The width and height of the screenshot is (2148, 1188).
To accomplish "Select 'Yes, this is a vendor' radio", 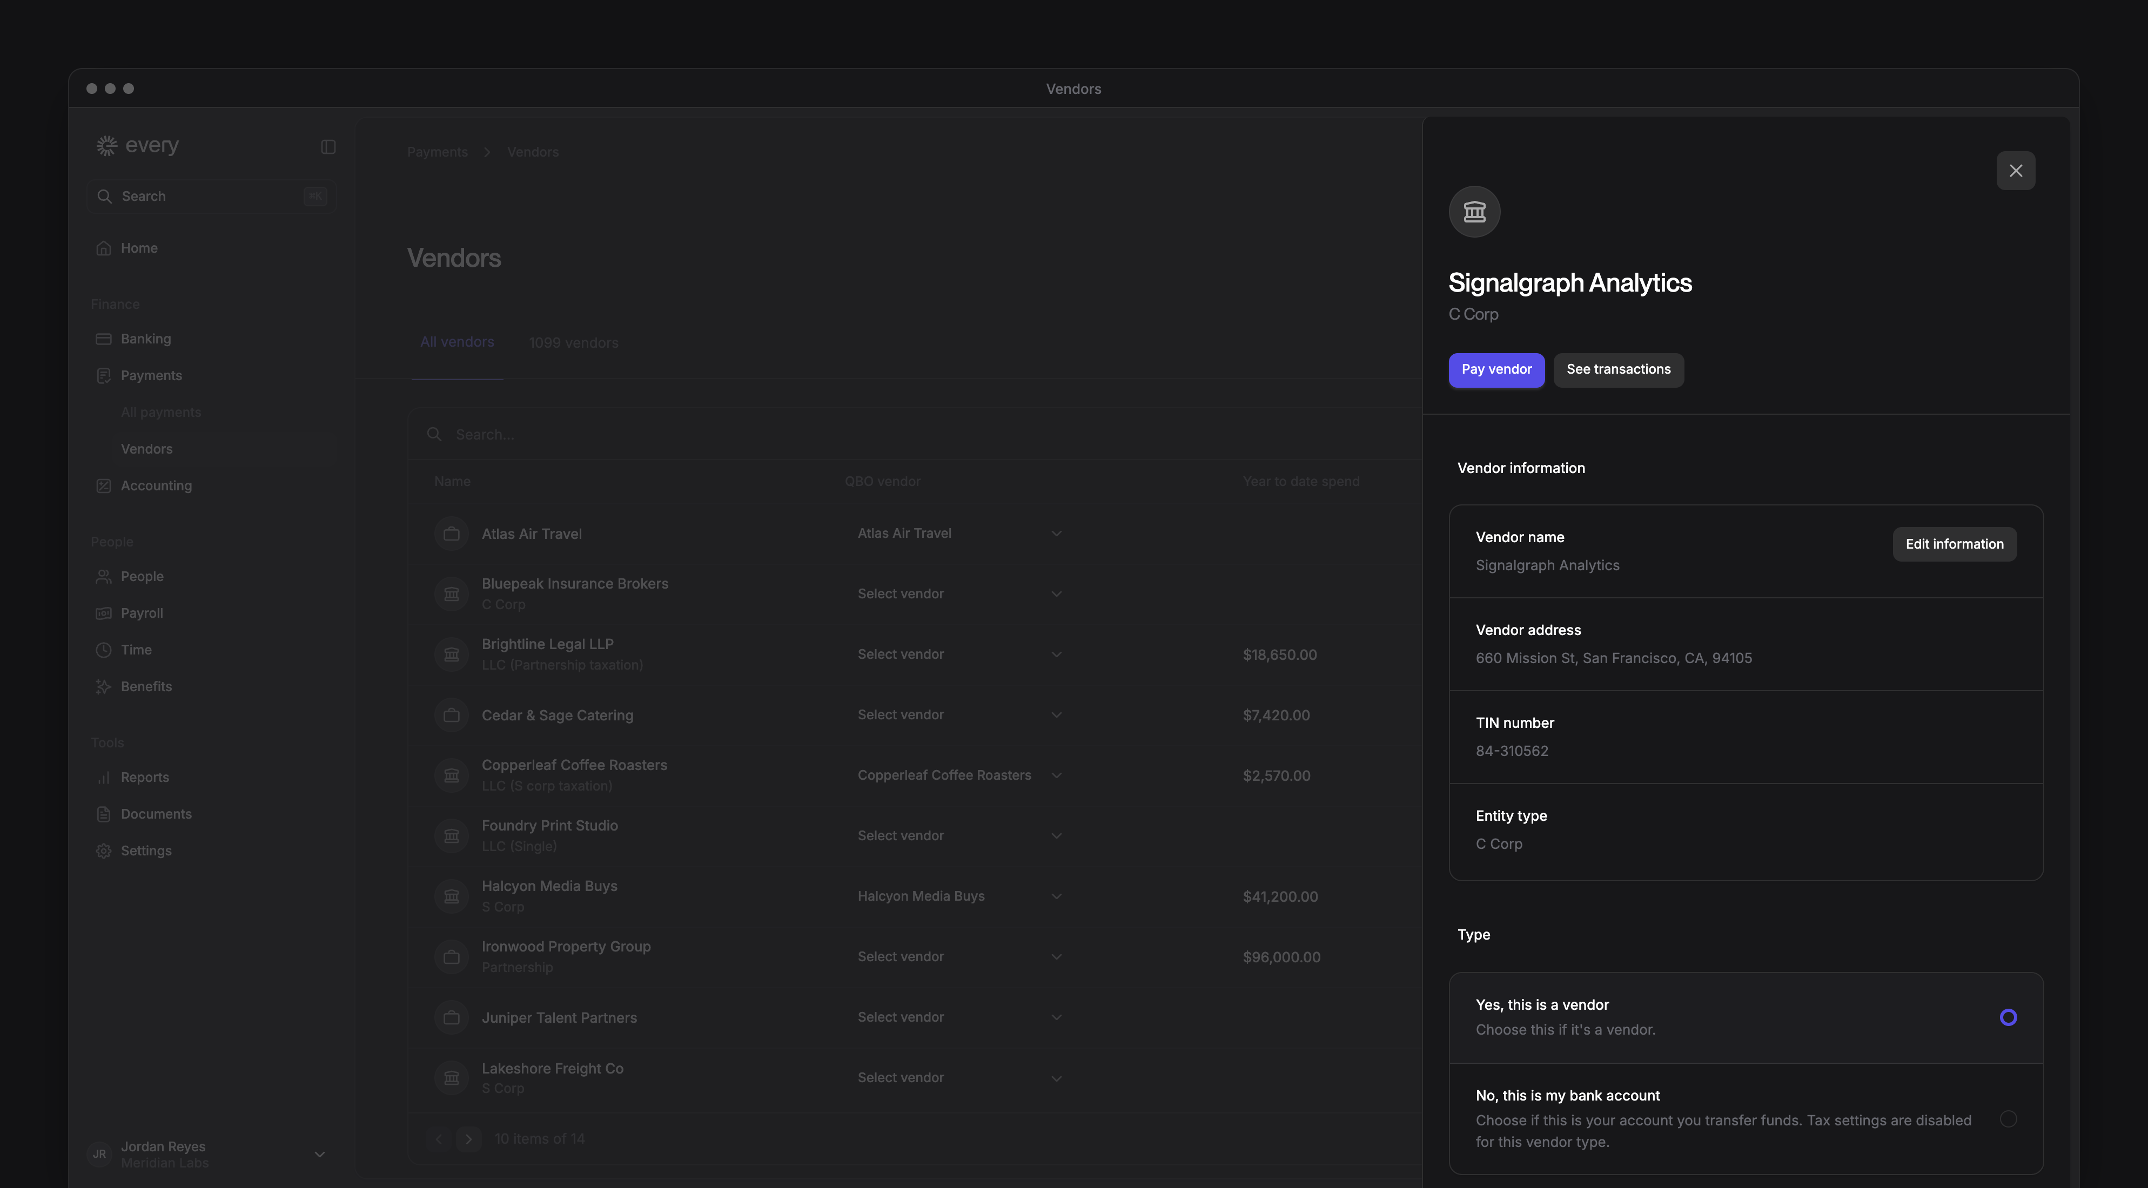I will pyautogui.click(x=2008, y=1017).
